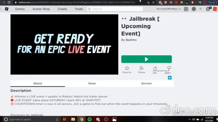Click the browser address bar URL
This screenshot has width=218, height=122.
tap(76, 2)
